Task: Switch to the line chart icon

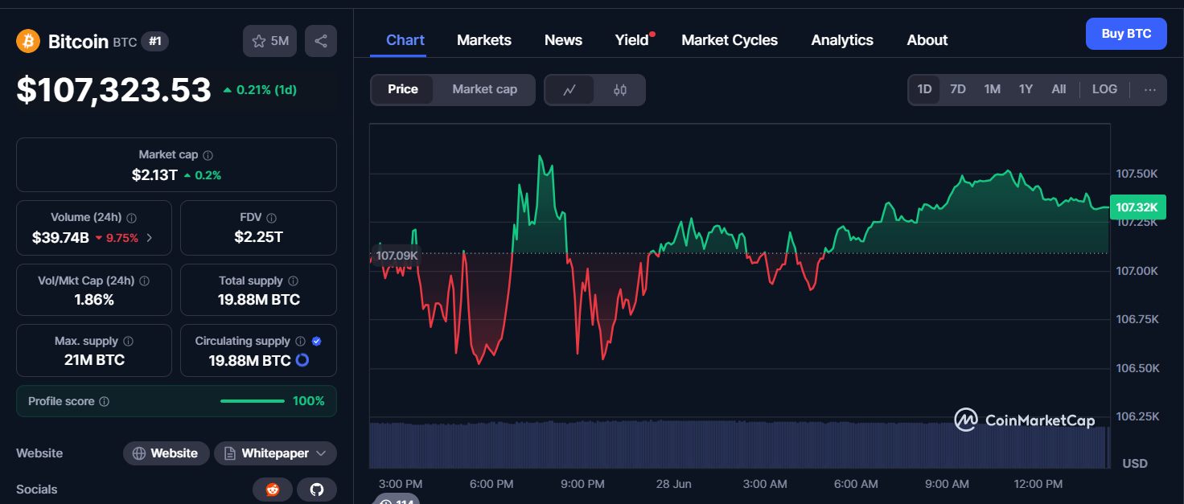Action: pyautogui.click(x=569, y=90)
